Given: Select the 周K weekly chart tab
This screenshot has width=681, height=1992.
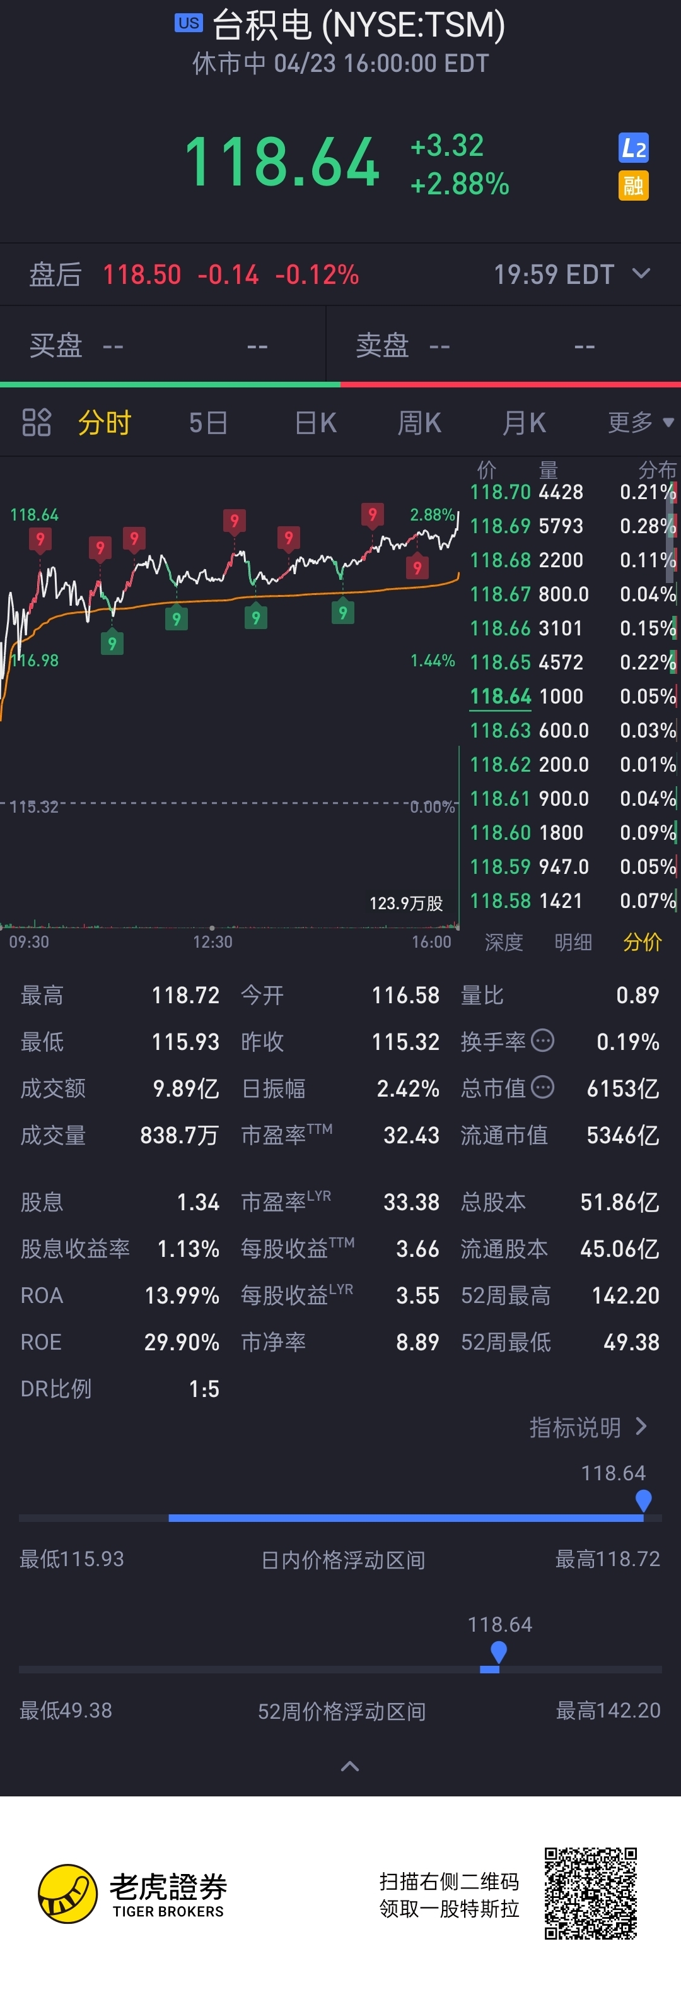Looking at the screenshot, I should point(419,423).
